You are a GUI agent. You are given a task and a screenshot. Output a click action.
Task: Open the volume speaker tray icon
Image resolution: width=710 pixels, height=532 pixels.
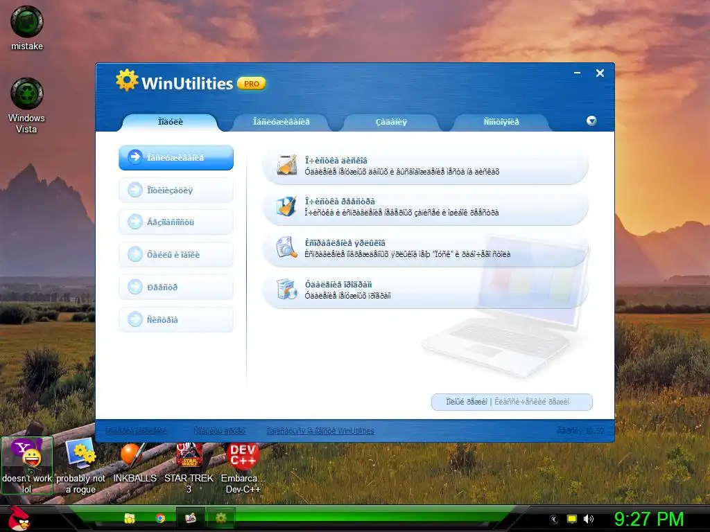tap(588, 519)
